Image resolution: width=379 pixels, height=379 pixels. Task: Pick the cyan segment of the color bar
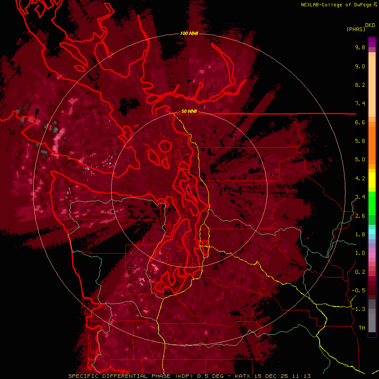pos(372,231)
